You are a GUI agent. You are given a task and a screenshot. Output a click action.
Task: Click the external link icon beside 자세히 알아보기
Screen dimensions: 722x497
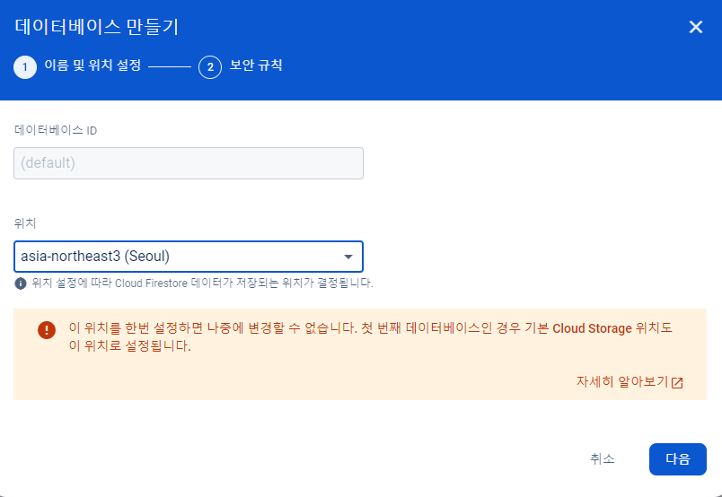click(x=677, y=382)
